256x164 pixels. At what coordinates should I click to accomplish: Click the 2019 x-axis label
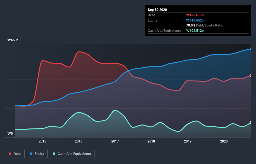[x=188, y=141]
